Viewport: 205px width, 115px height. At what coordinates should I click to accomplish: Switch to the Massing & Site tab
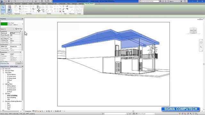pos(52,4)
